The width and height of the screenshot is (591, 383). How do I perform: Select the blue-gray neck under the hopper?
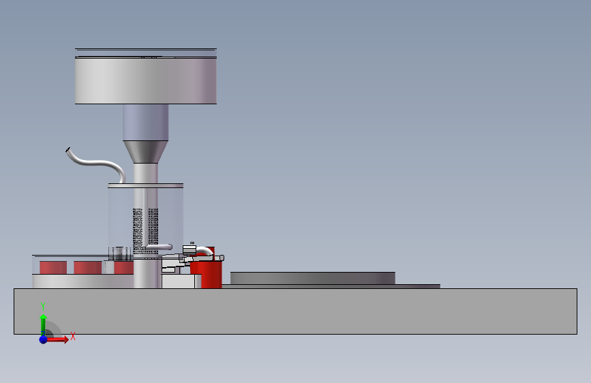pos(145,123)
